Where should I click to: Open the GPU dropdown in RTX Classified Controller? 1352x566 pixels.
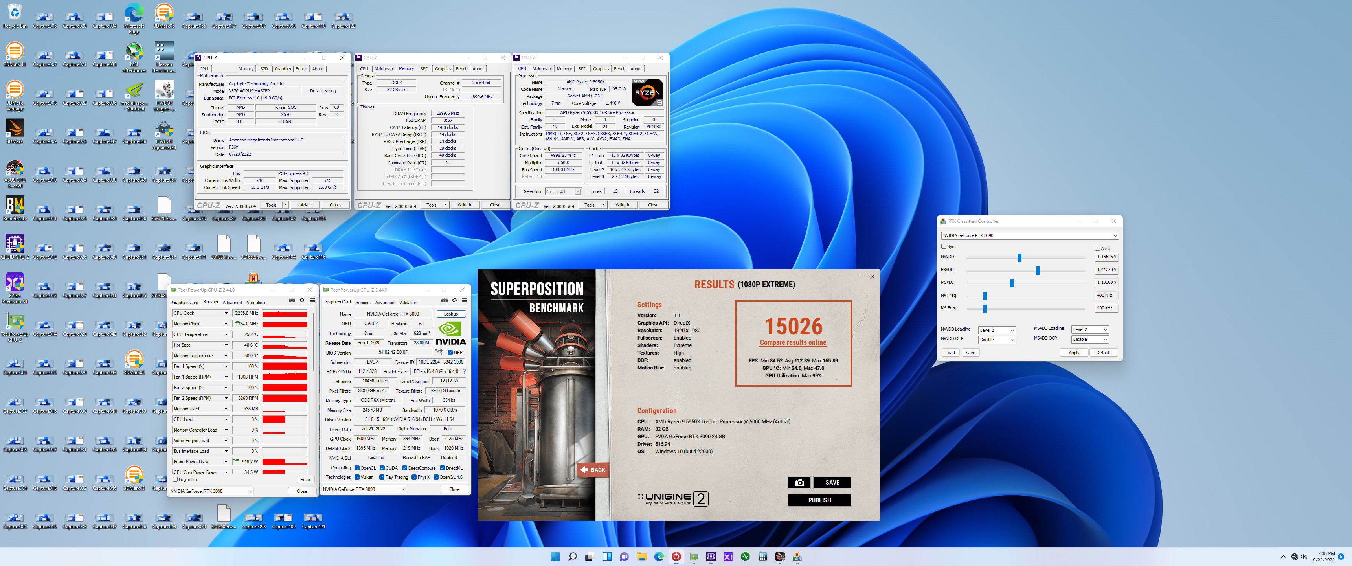pos(1030,235)
